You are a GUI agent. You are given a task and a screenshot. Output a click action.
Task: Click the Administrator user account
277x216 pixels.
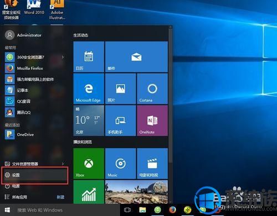point(23,35)
